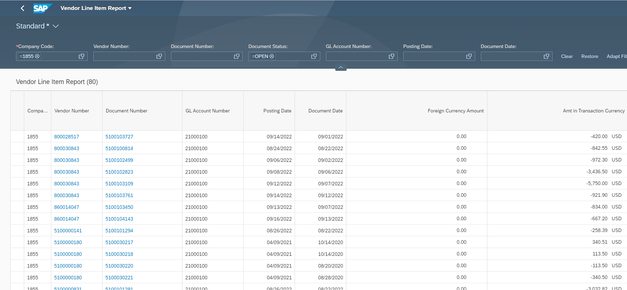Click document date 08/28/2020
Image resolution: width=627 pixels, height=290 pixels.
pyautogui.click(x=331, y=278)
